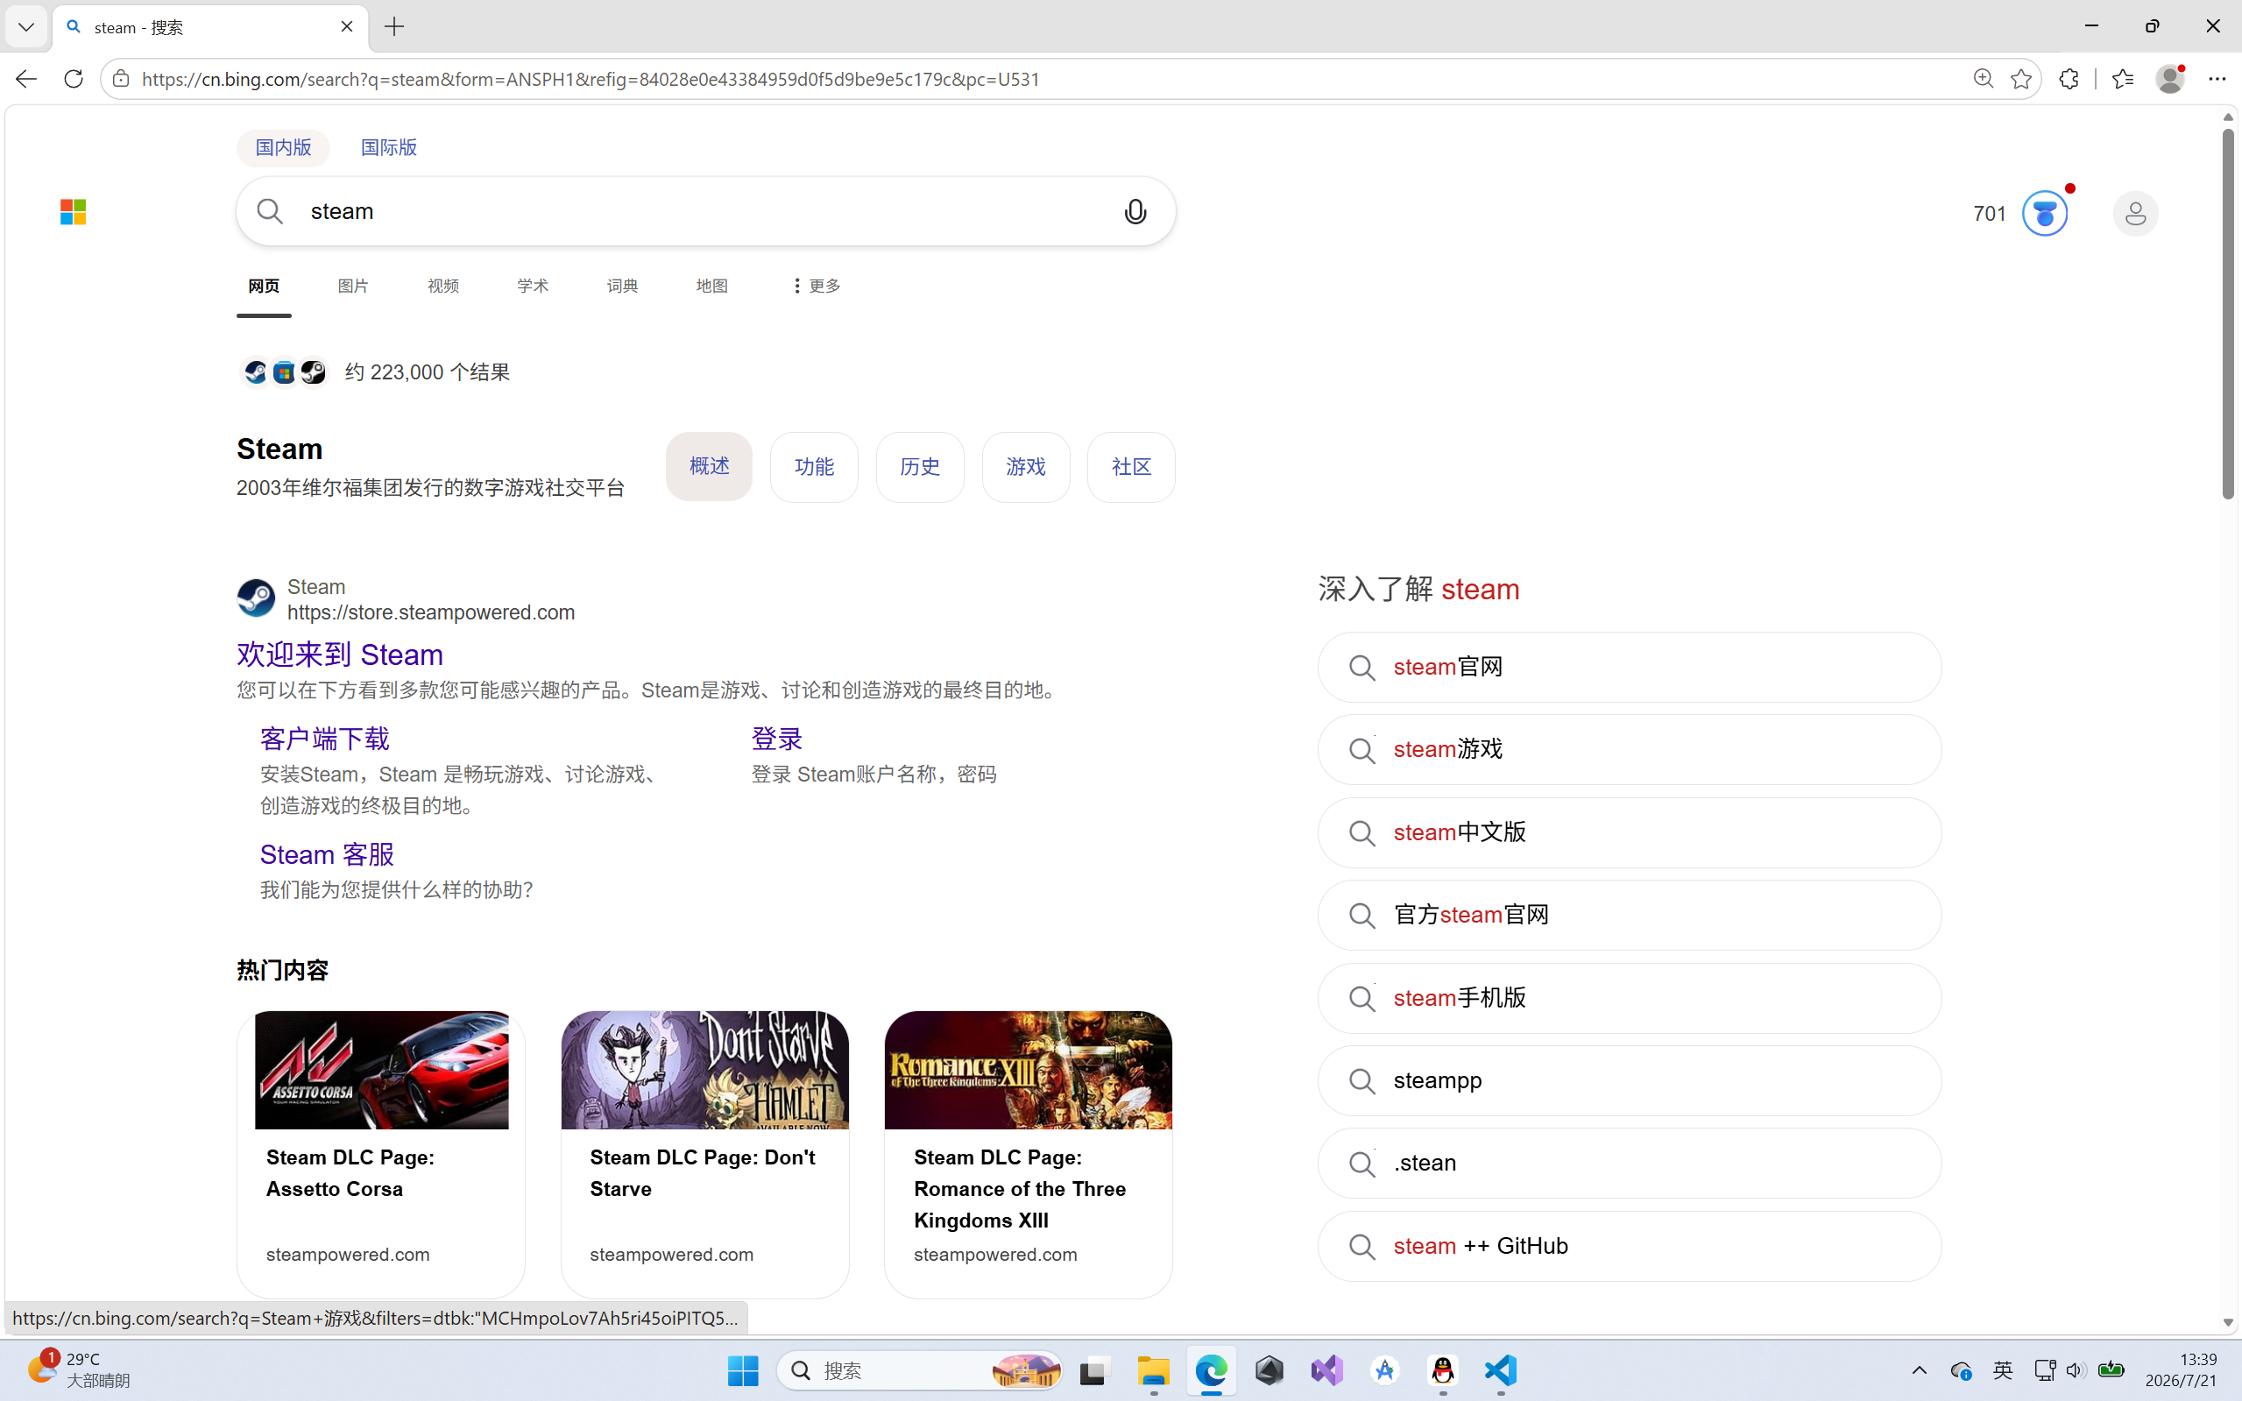Open File Explorer from taskbar
The width and height of the screenshot is (2242, 1401).
[1154, 1370]
